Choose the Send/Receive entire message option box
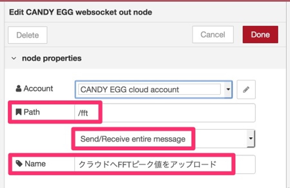Image resolution: width=290 pixels, height=188 pixels. 165,139
